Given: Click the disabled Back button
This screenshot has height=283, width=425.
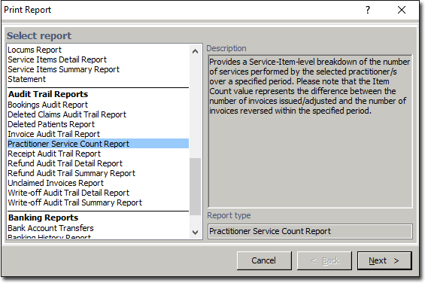Looking at the screenshot, I should click(x=324, y=260).
